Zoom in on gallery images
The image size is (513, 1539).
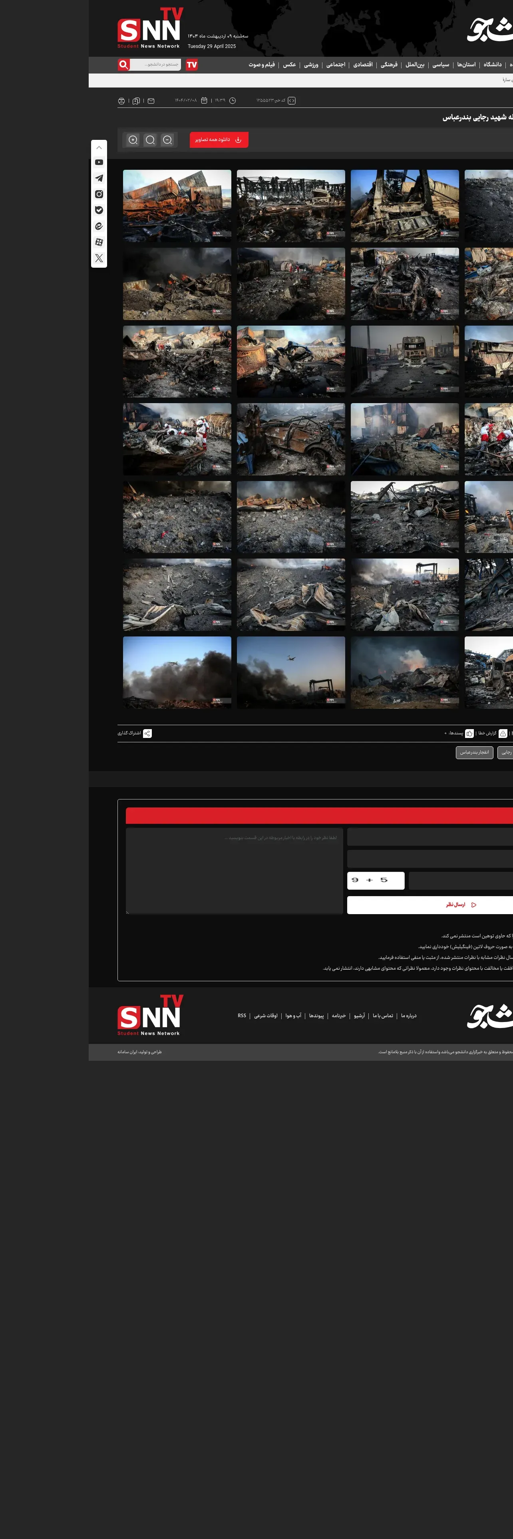pos(133,140)
